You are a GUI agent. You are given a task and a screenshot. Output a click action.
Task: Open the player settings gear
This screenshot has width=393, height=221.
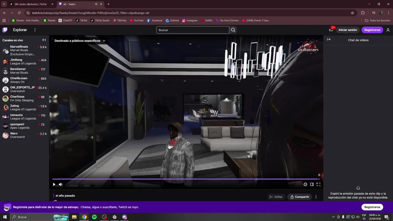305,184
